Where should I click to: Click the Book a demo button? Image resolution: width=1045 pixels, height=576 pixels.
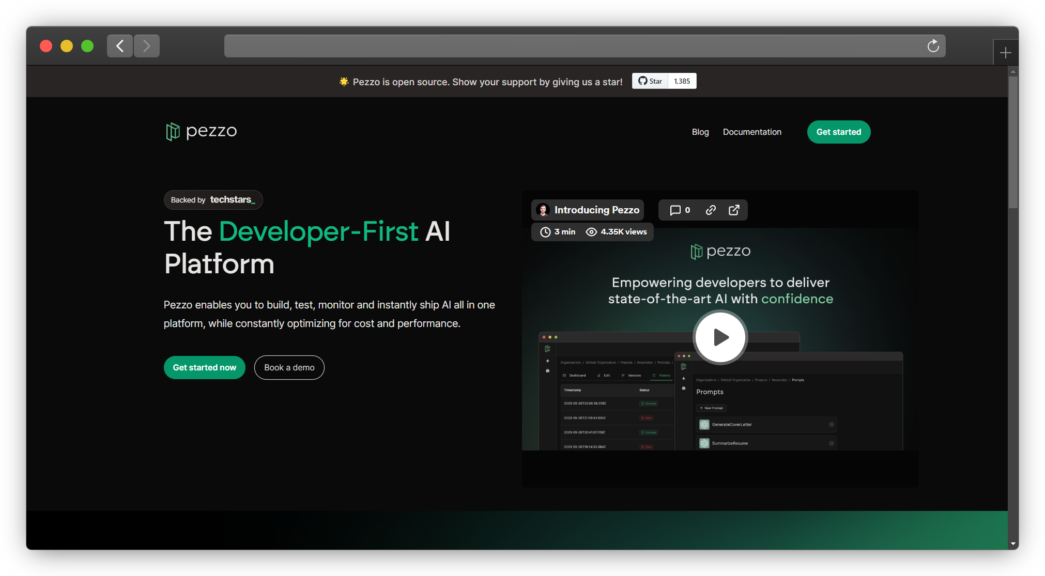tap(289, 368)
